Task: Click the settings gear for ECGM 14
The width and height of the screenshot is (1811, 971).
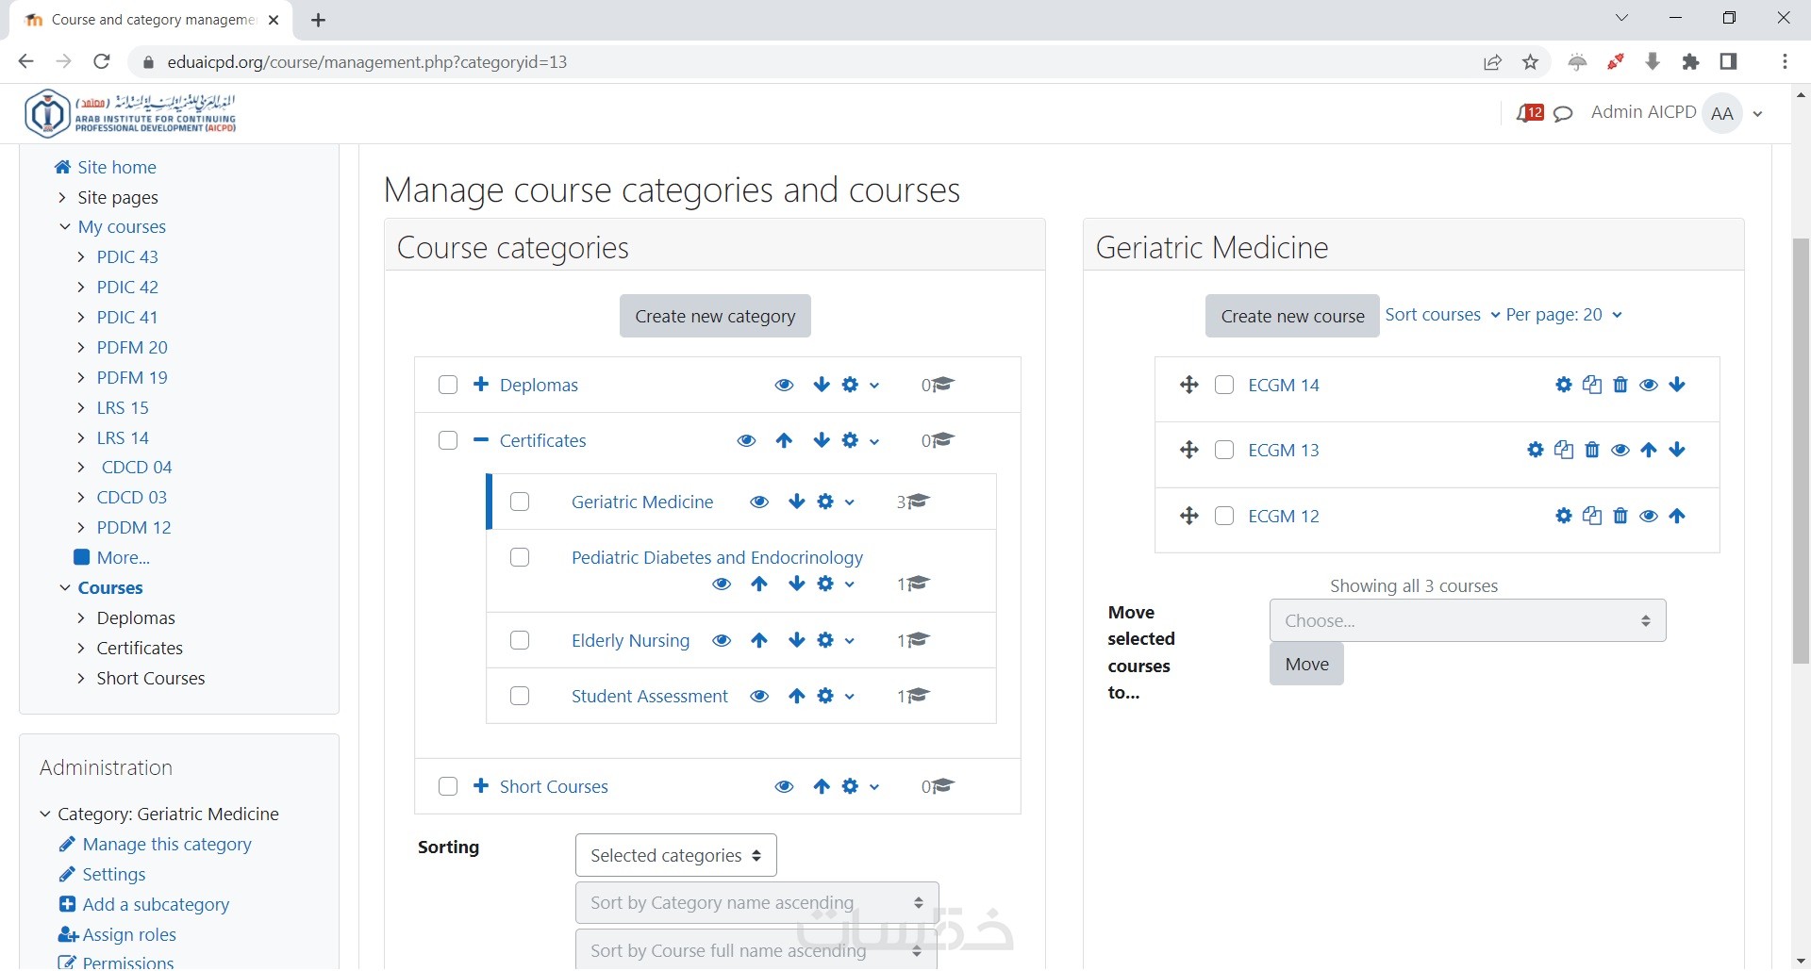Action: click(x=1564, y=385)
